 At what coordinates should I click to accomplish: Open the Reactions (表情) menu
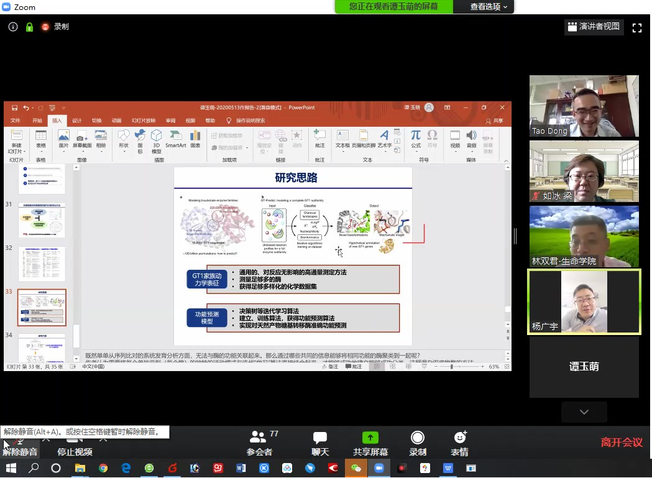click(460, 444)
